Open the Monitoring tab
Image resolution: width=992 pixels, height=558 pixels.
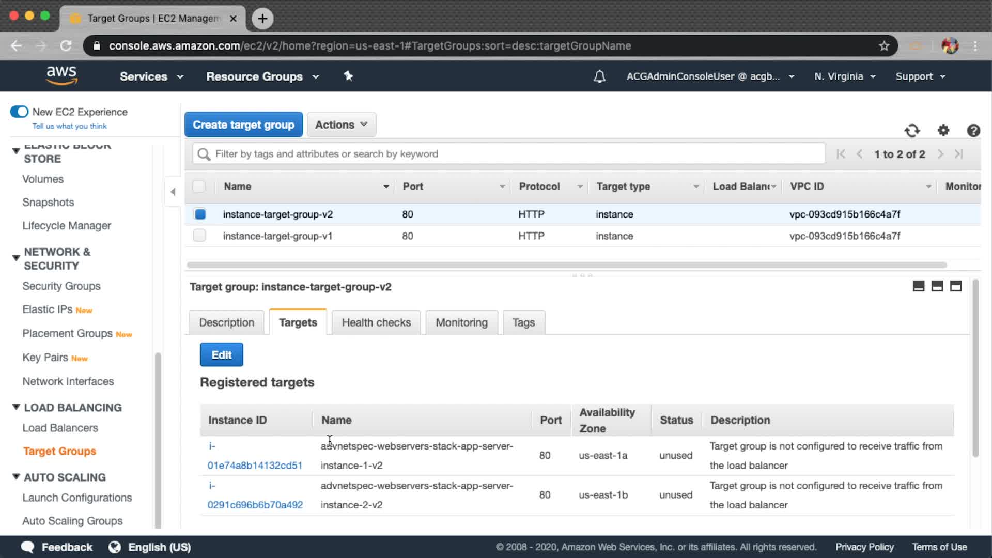[x=461, y=322]
